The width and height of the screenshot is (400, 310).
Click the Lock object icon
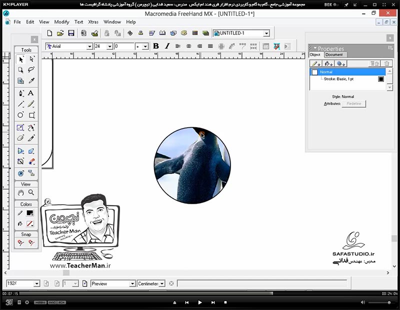[x=106, y=33]
